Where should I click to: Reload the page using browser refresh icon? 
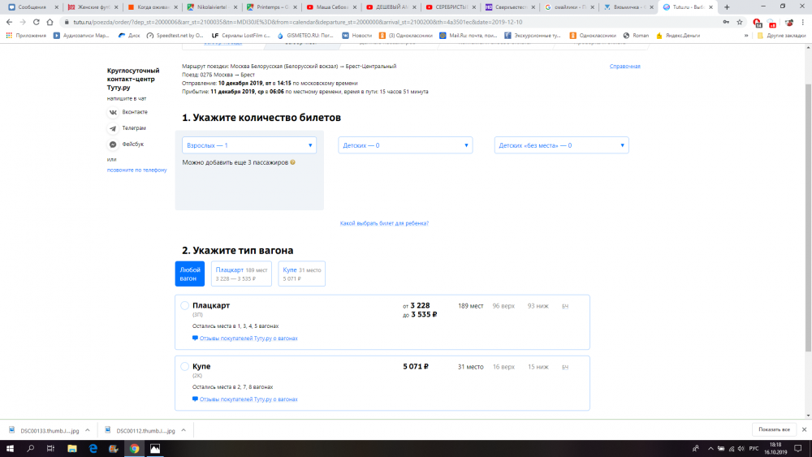point(37,22)
